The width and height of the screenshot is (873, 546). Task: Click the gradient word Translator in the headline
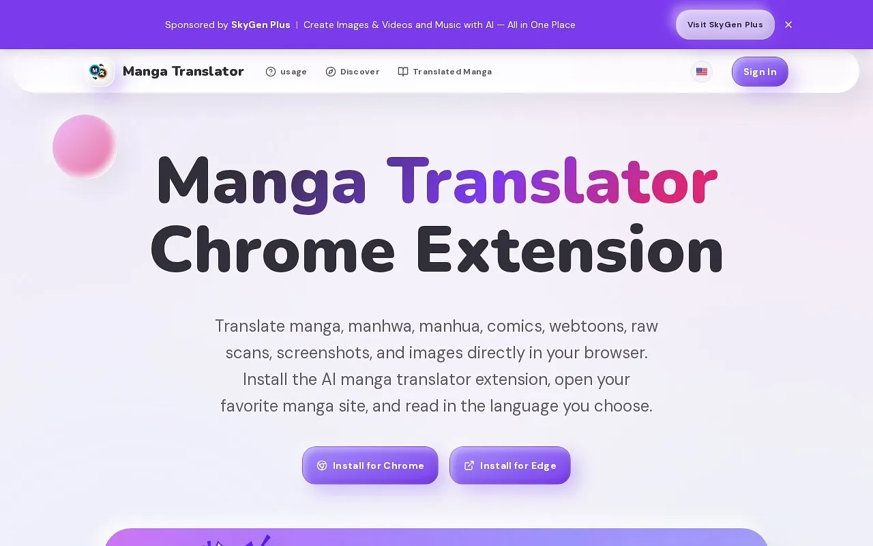tap(552, 181)
